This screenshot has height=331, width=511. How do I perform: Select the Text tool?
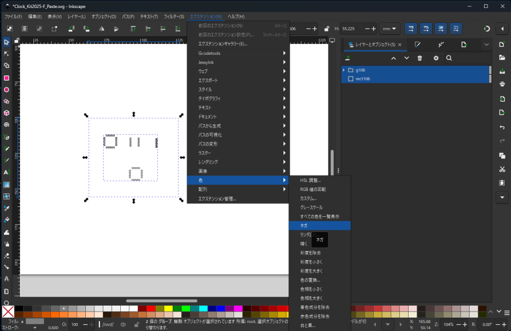(x=6, y=172)
